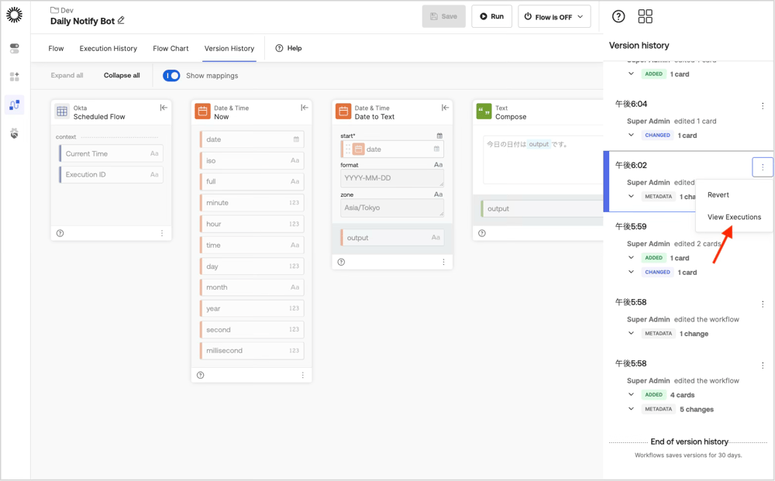Click calendar icon beside start field

click(439, 136)
